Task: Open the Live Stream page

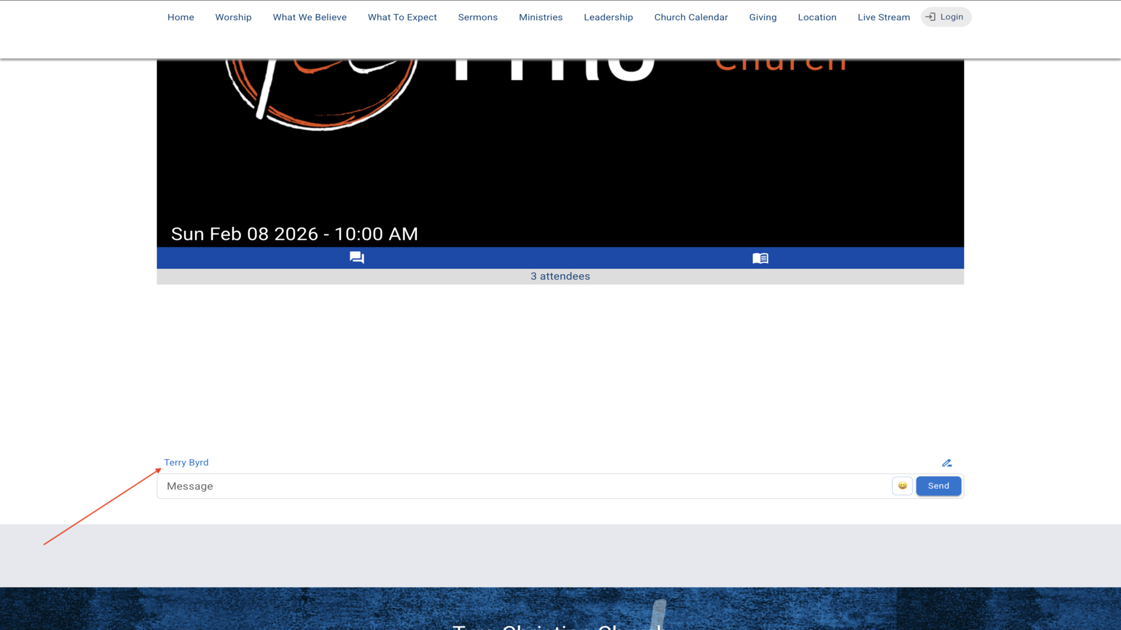Action: [x=883, y=17]
